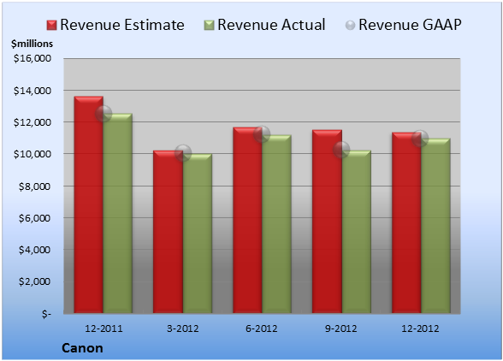The width and height of the screenshot is (503, 361).
Task: Select the 'Revenue Estimate' legend label
Action: tap(122, 25)
